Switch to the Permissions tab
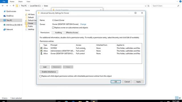 pyautogui.click(x=45, y=33)
